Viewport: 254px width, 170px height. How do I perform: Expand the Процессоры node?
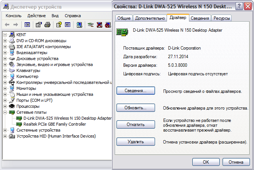5,106
